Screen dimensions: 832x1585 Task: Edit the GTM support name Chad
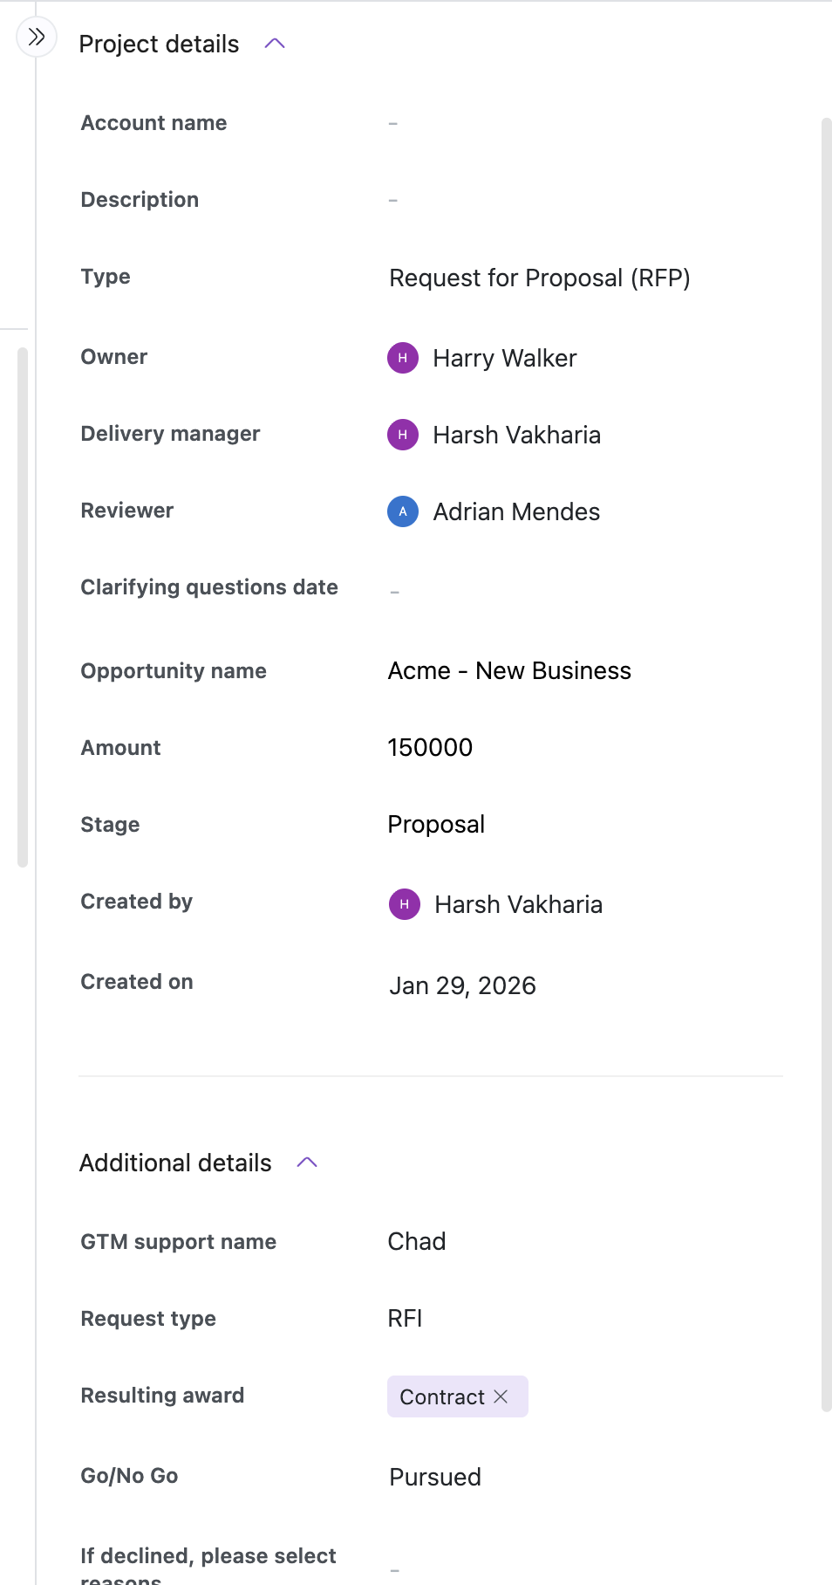[417, 1242]
